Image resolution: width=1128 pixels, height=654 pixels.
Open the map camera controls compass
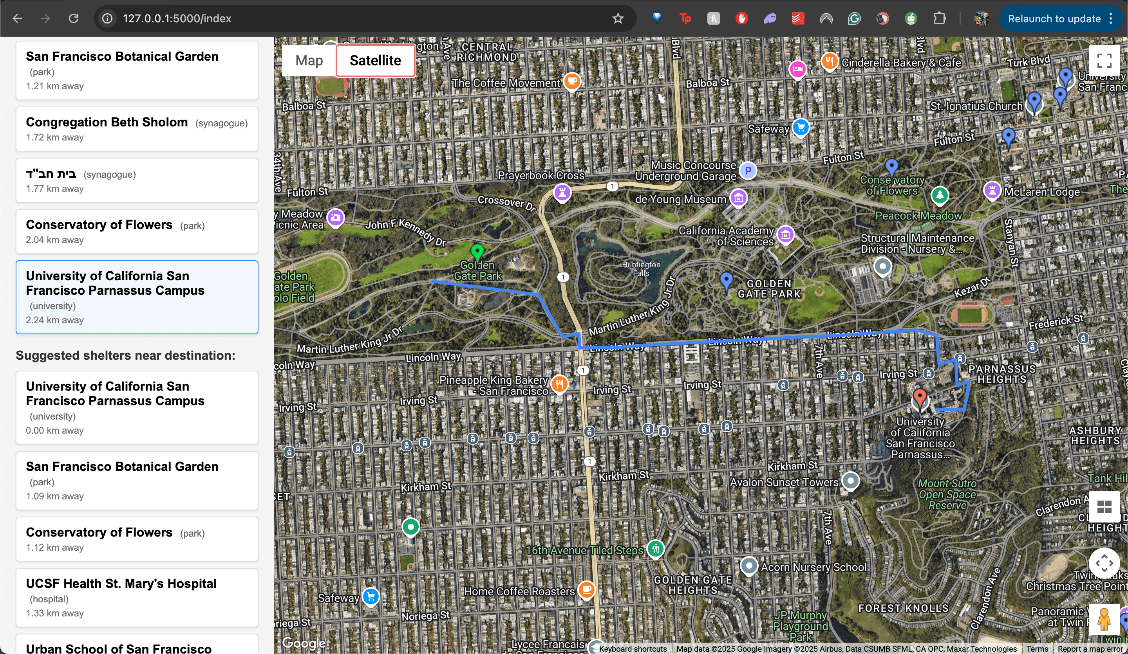[x=1103, y=563]
